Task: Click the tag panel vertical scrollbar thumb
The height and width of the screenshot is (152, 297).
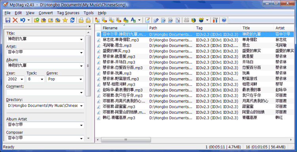Action: point(88,66)
